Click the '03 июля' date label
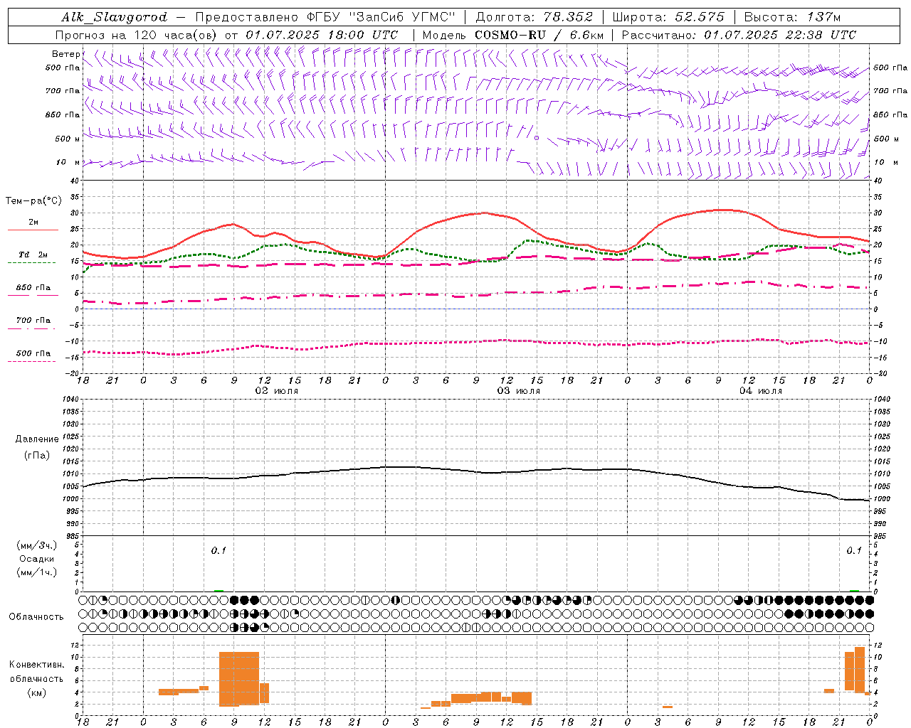This screenshot has width=911, height=728. 519,391
